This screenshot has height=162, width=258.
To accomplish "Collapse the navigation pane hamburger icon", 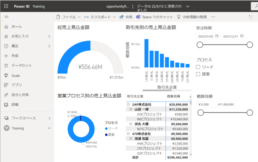I will tap(6, 17).
